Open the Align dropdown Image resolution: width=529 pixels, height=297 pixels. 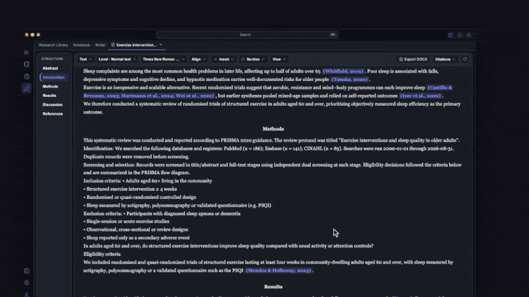click(198, 59)
